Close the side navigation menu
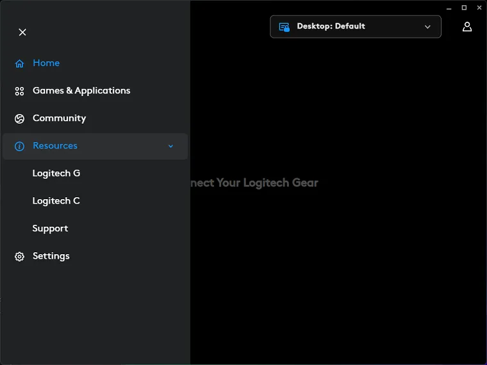This screenshot has height=365, width=487. [22, 32]
